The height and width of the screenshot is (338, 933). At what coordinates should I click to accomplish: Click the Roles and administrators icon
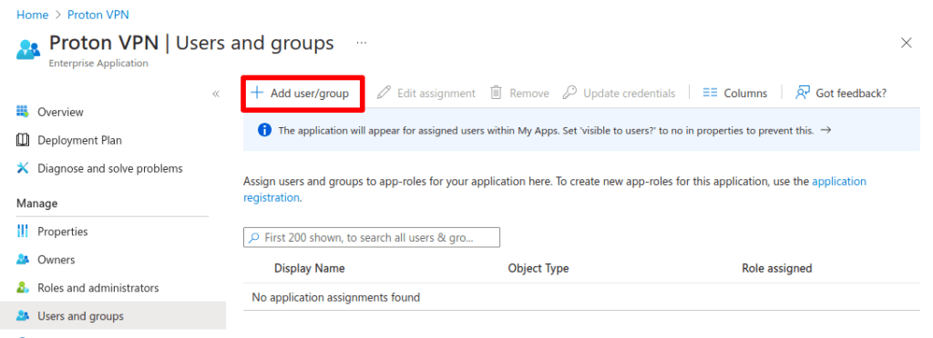[x=23, y=288]
